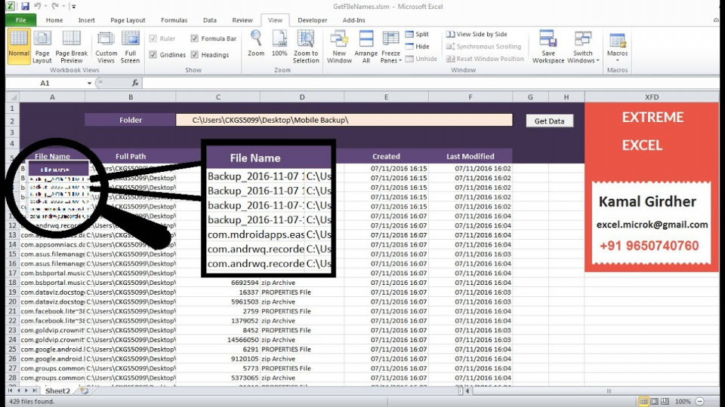Reset zoom to 100% in ribbon
Image resolution: width=725 pixels, height=407 pixels.
279,44
